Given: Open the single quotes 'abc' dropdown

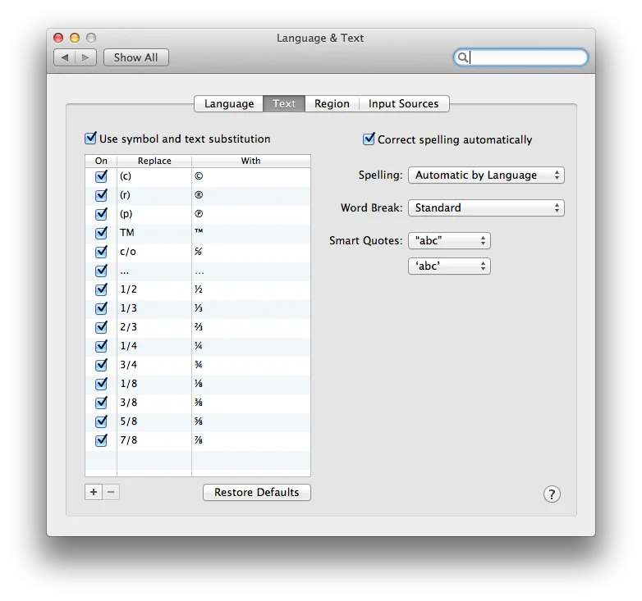Looking at the screenshot, I should (449, 266).
